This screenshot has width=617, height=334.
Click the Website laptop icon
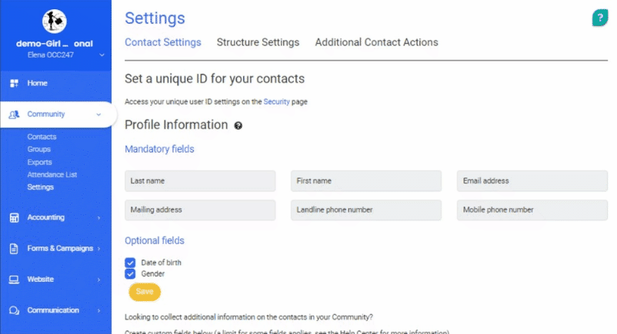tap(14, 279)
